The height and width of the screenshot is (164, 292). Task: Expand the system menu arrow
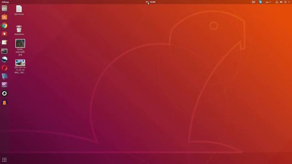pyautogui.click(x=289, y=2)
